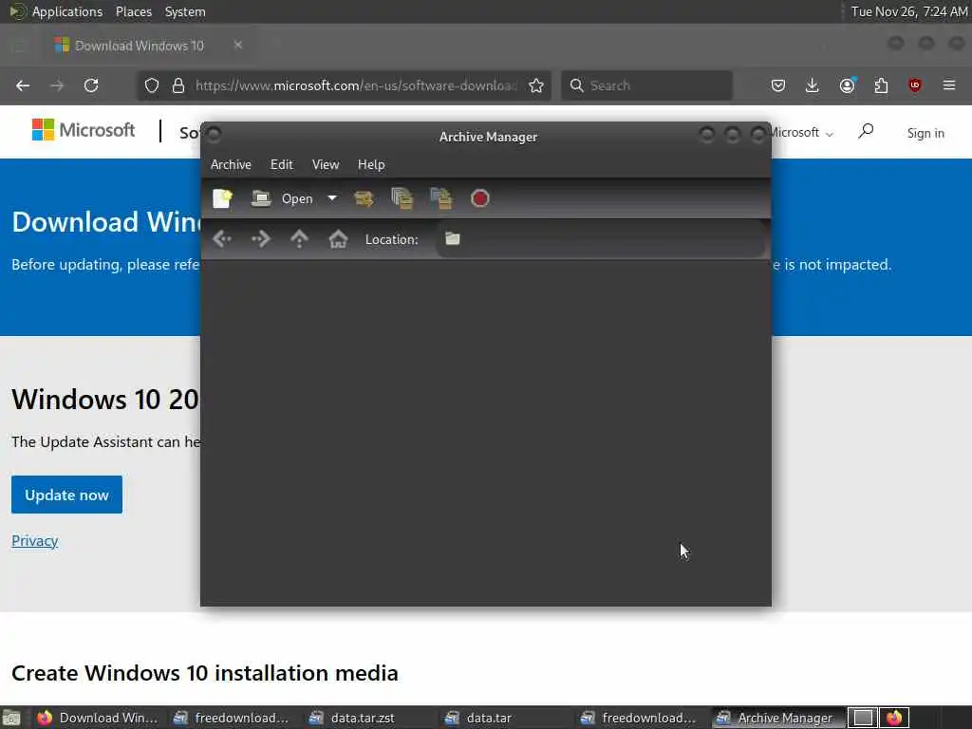Image resolution: width=972 pixels, height=729 pixels.
Task: Open the Applications menu in top panel
Action: point(67,11)
